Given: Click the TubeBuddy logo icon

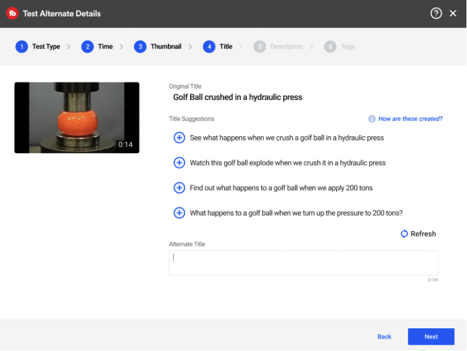Looking at the screenshot, I should tap(12, 13).
